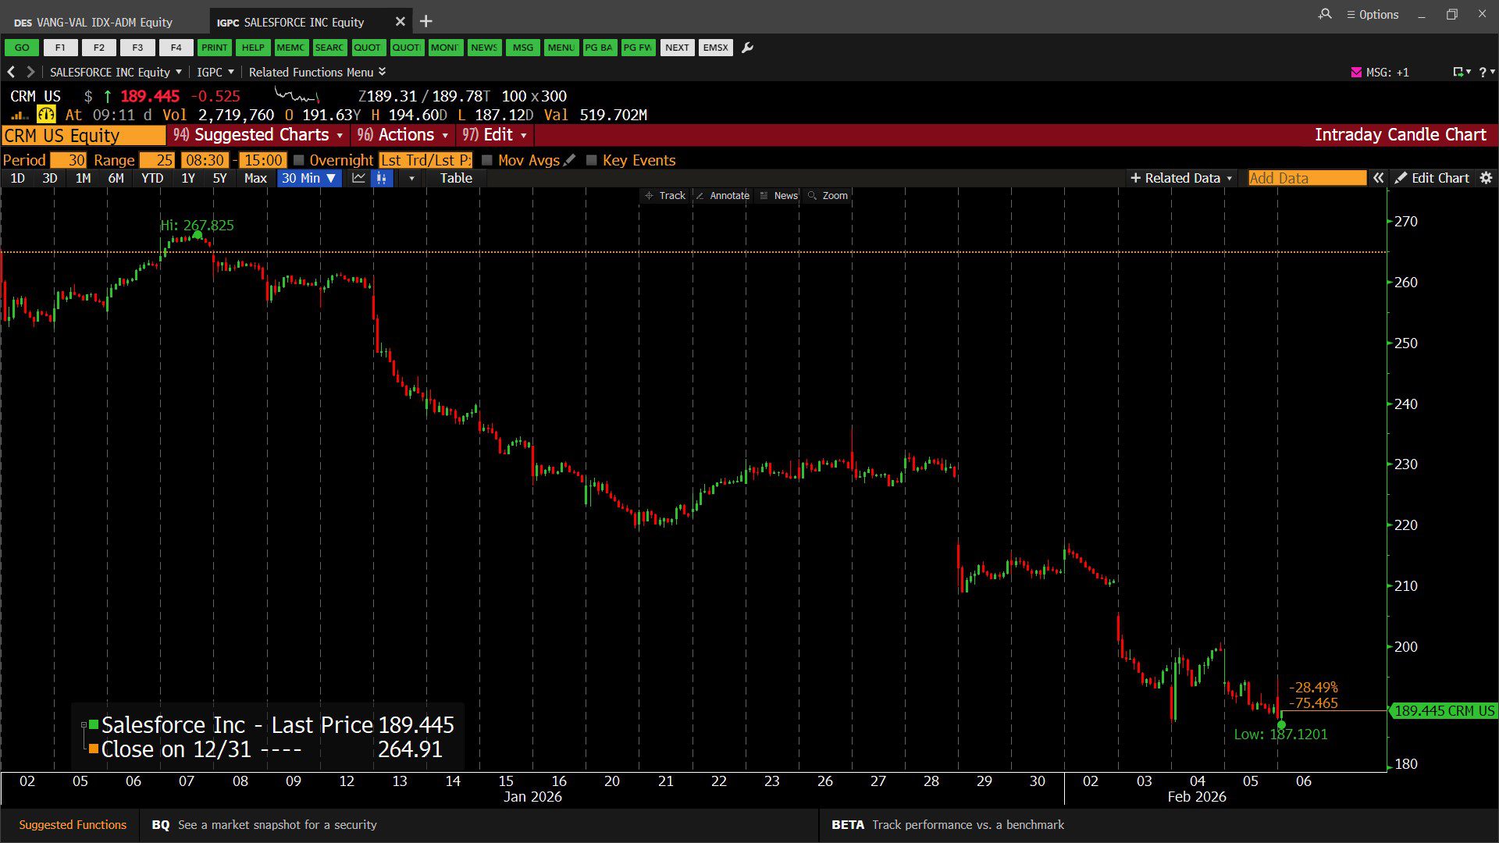Click the green Salesforce Inc legend color square
Screen dimensions: 1499x843
[x=94, y=725]
